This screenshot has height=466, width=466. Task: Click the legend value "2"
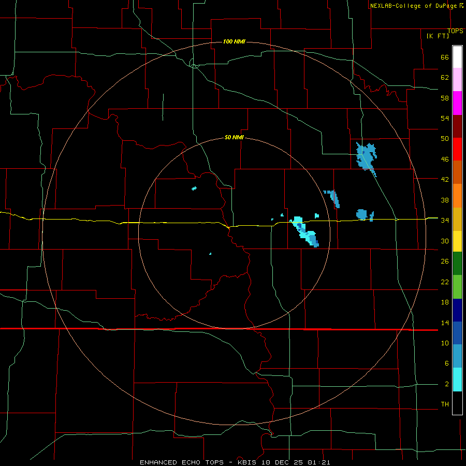click(446, 384)
